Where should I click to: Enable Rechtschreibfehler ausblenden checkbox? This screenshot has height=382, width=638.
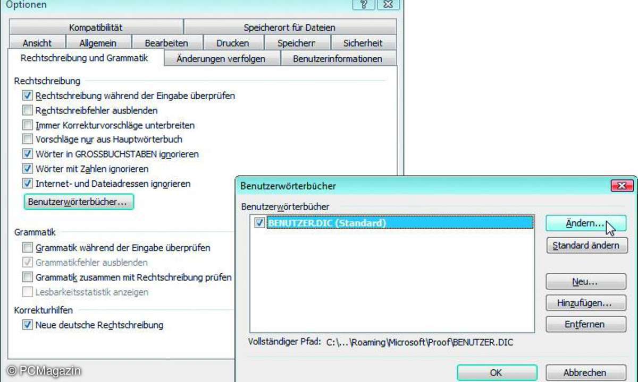[28, 110]
